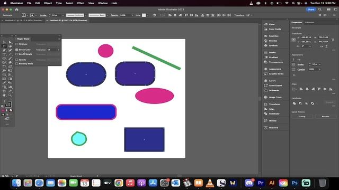Click Exclude in the Pathfinder section
The width and height of the screenshot is (339, 190).
(x=313, y=103)
